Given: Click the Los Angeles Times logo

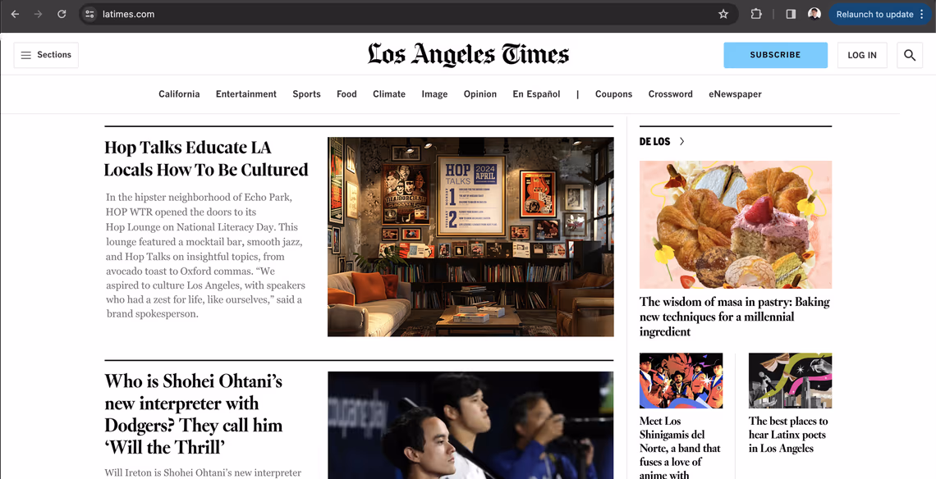Looking at the screenshot, I should (468, 54).
